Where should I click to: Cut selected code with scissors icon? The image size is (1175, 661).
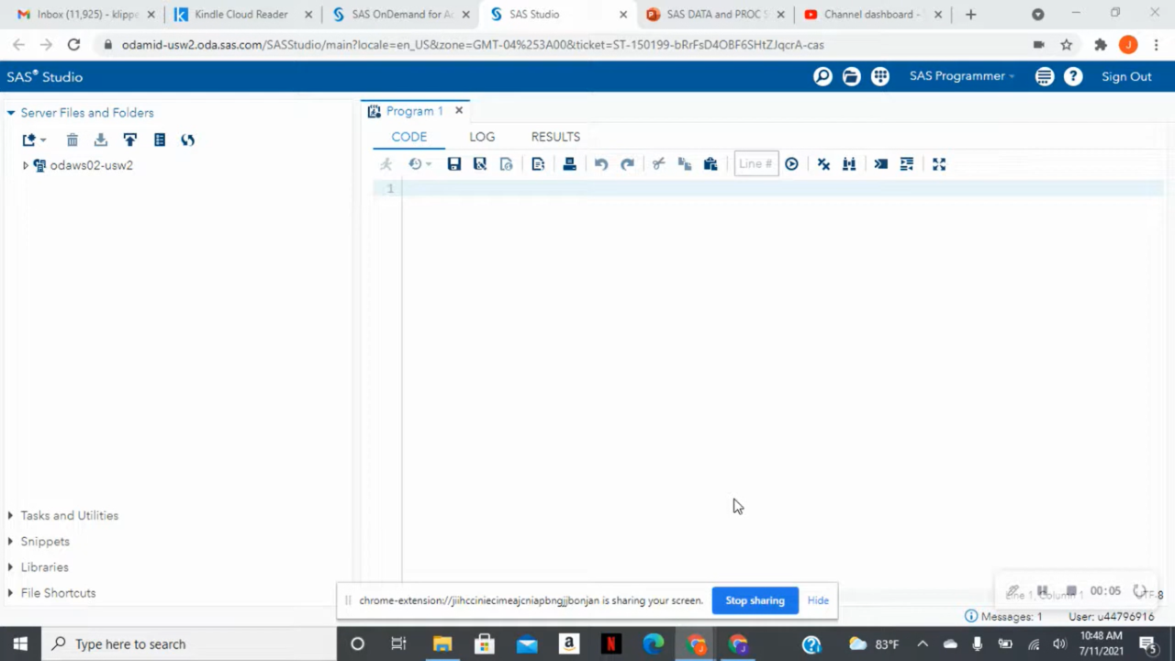[x=658, y=164]
